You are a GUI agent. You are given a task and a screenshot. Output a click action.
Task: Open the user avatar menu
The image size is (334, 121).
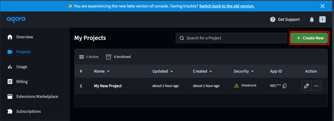point(323,19)
